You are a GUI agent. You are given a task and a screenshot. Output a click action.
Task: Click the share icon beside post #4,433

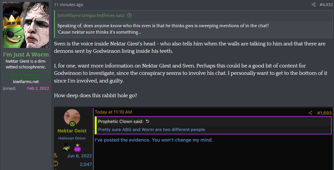(314, 4)
